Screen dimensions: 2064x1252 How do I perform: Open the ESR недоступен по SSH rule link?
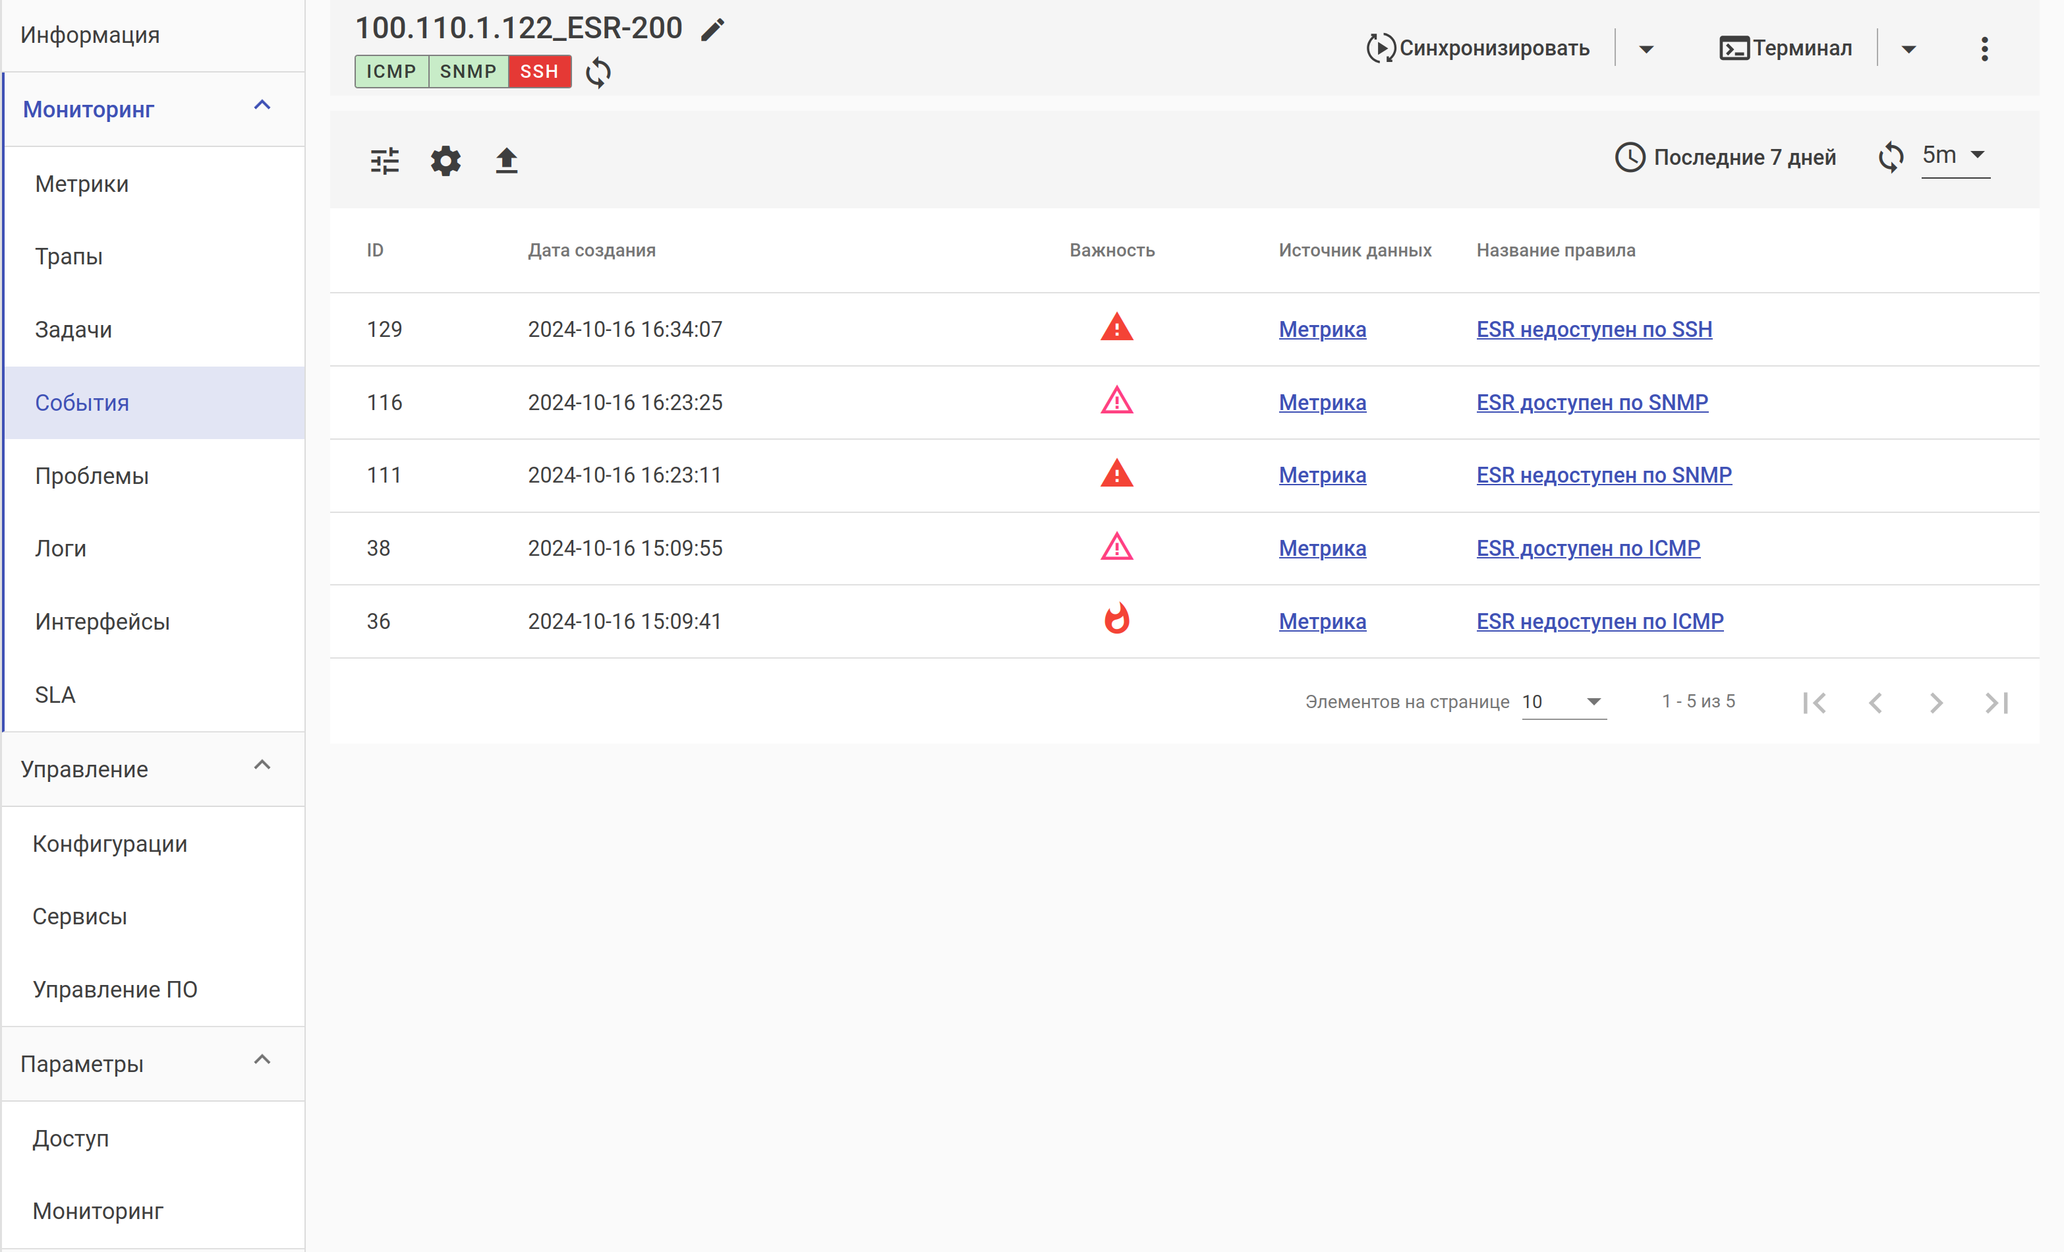coord(1593,330)
